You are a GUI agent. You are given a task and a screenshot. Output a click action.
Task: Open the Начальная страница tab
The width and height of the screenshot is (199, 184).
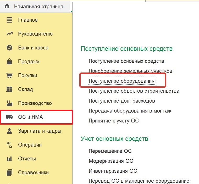[x=35, y=6]
